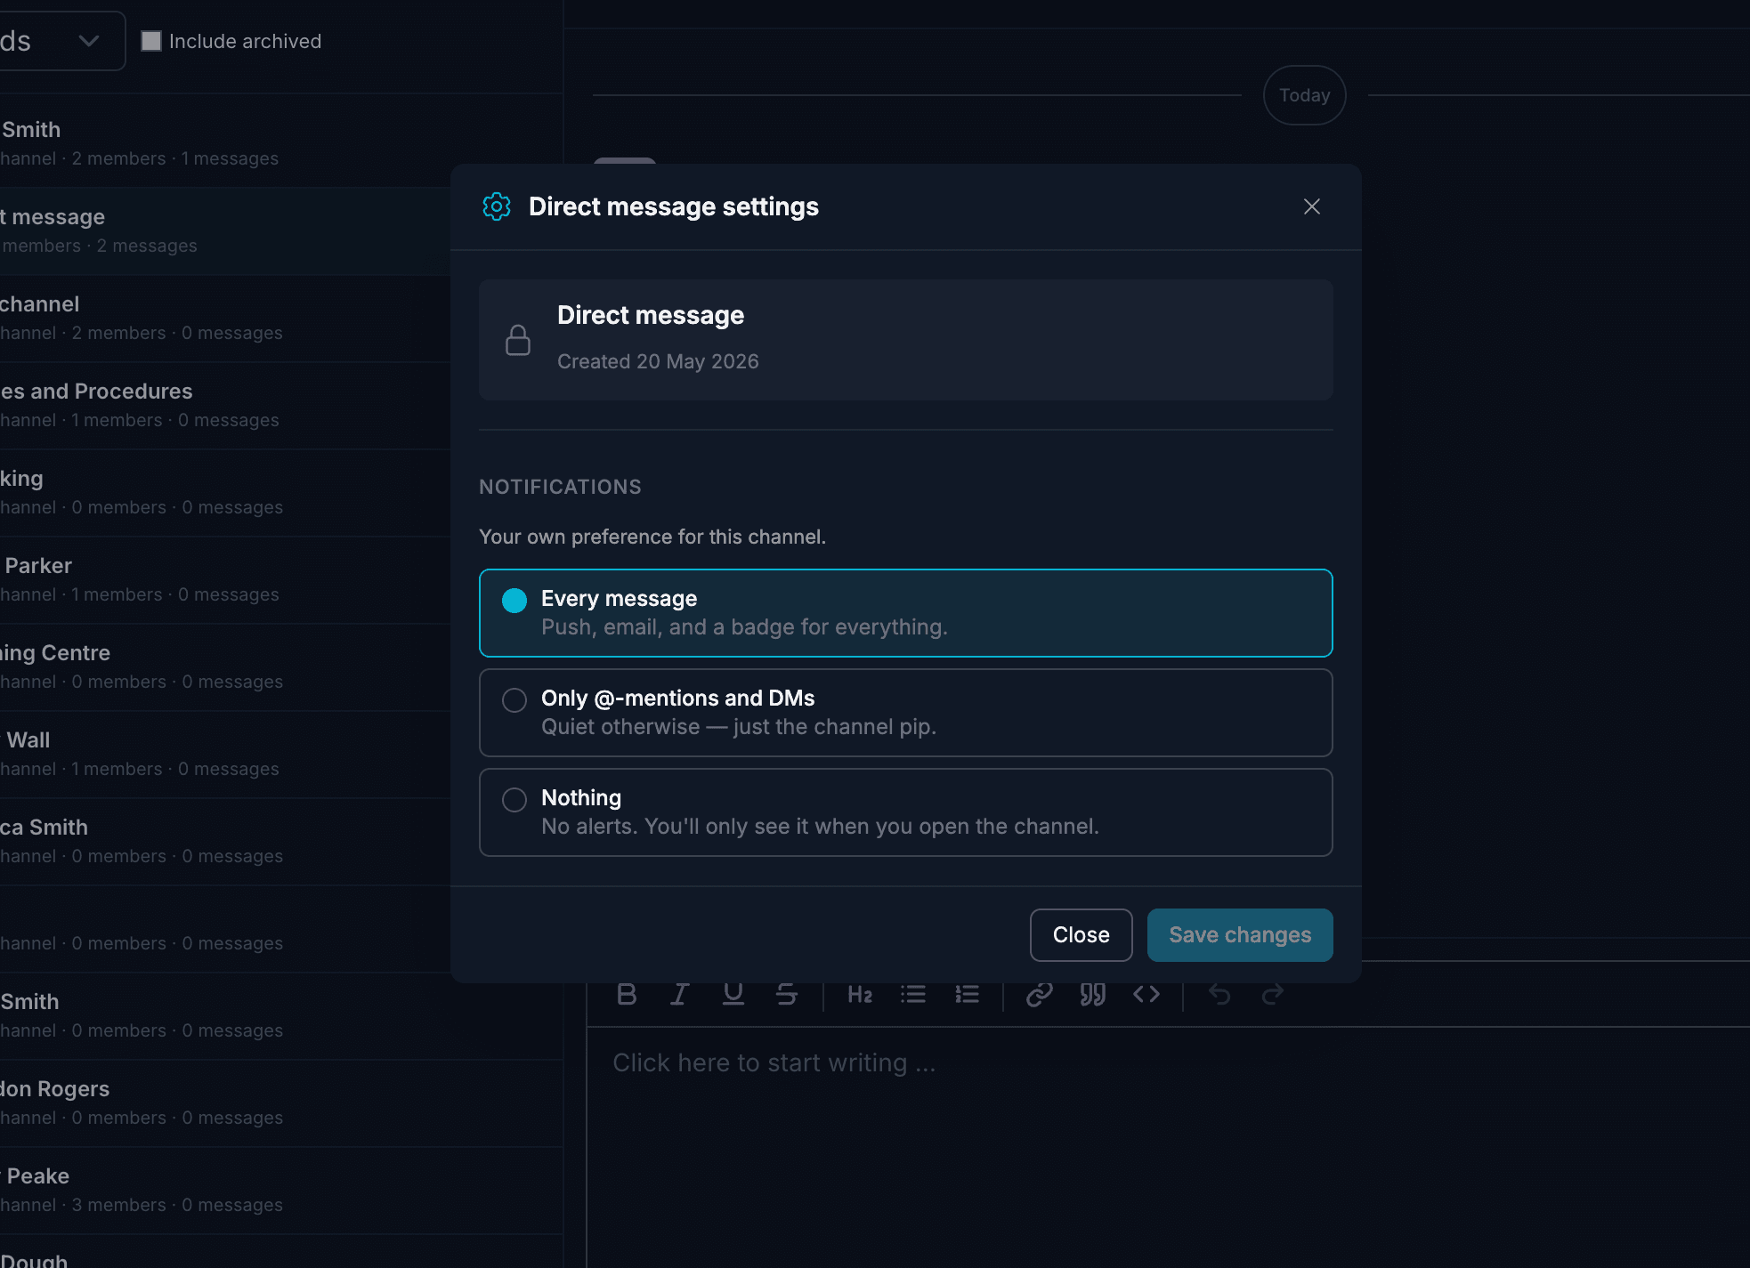
Task: Open the channel filter dropdown chevron
Action: pos(88,41)
